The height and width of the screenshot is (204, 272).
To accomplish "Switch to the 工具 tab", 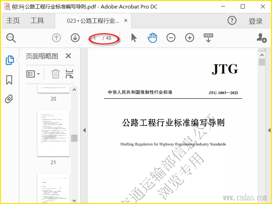I will click(37, 20).
